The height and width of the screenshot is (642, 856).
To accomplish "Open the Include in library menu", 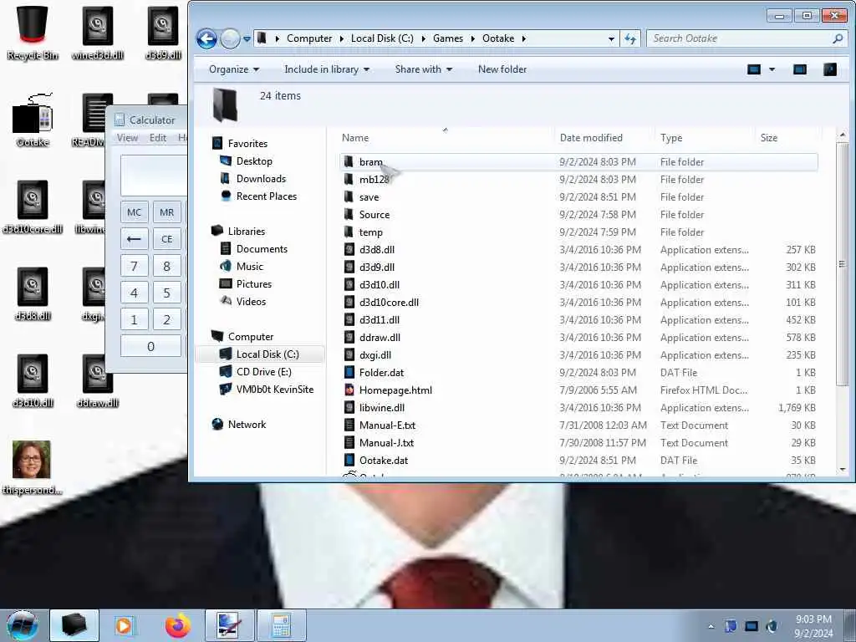I will pyautogui.click(x=327, y=69).
